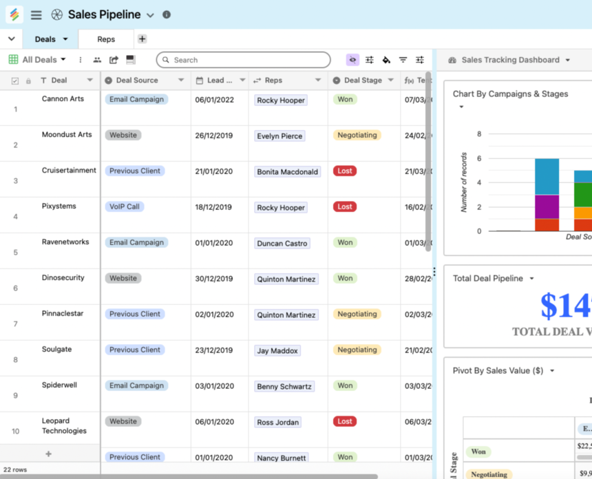Screen dimensions: 592x479
Task: Create a new table with the plus button
Action: [x=142, y=39]
